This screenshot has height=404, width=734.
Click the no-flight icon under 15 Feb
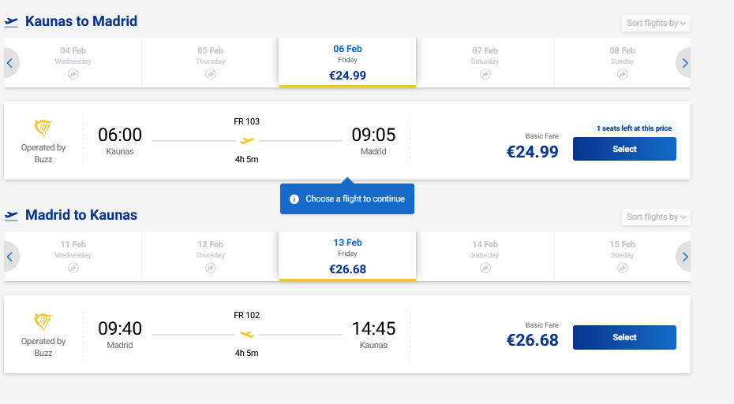623,268
